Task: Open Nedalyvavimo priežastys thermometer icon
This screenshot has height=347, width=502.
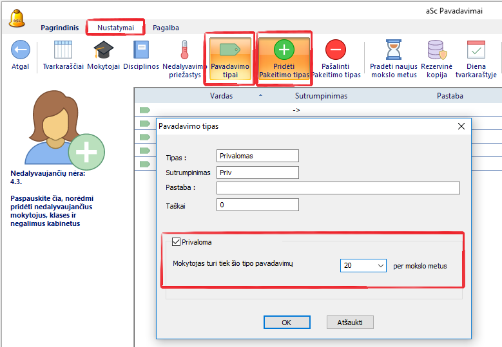Action: 184,50
